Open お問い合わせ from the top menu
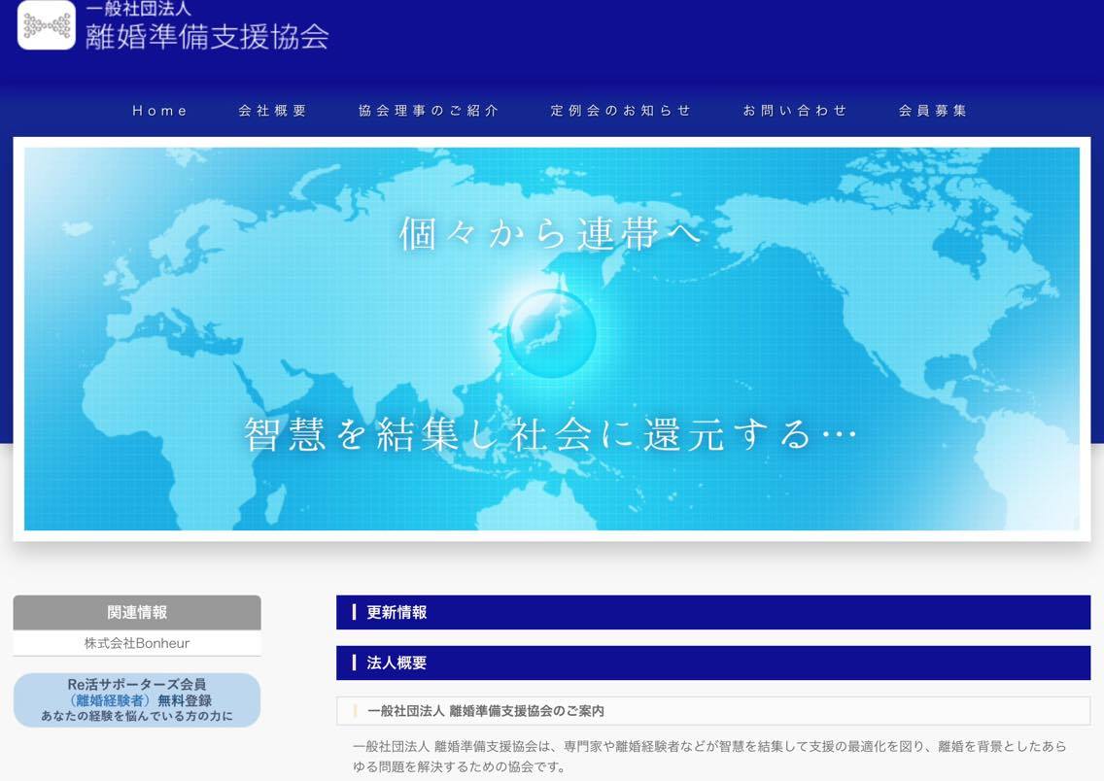The width and height of the screenshot is (1104, 781). (795, 110)
